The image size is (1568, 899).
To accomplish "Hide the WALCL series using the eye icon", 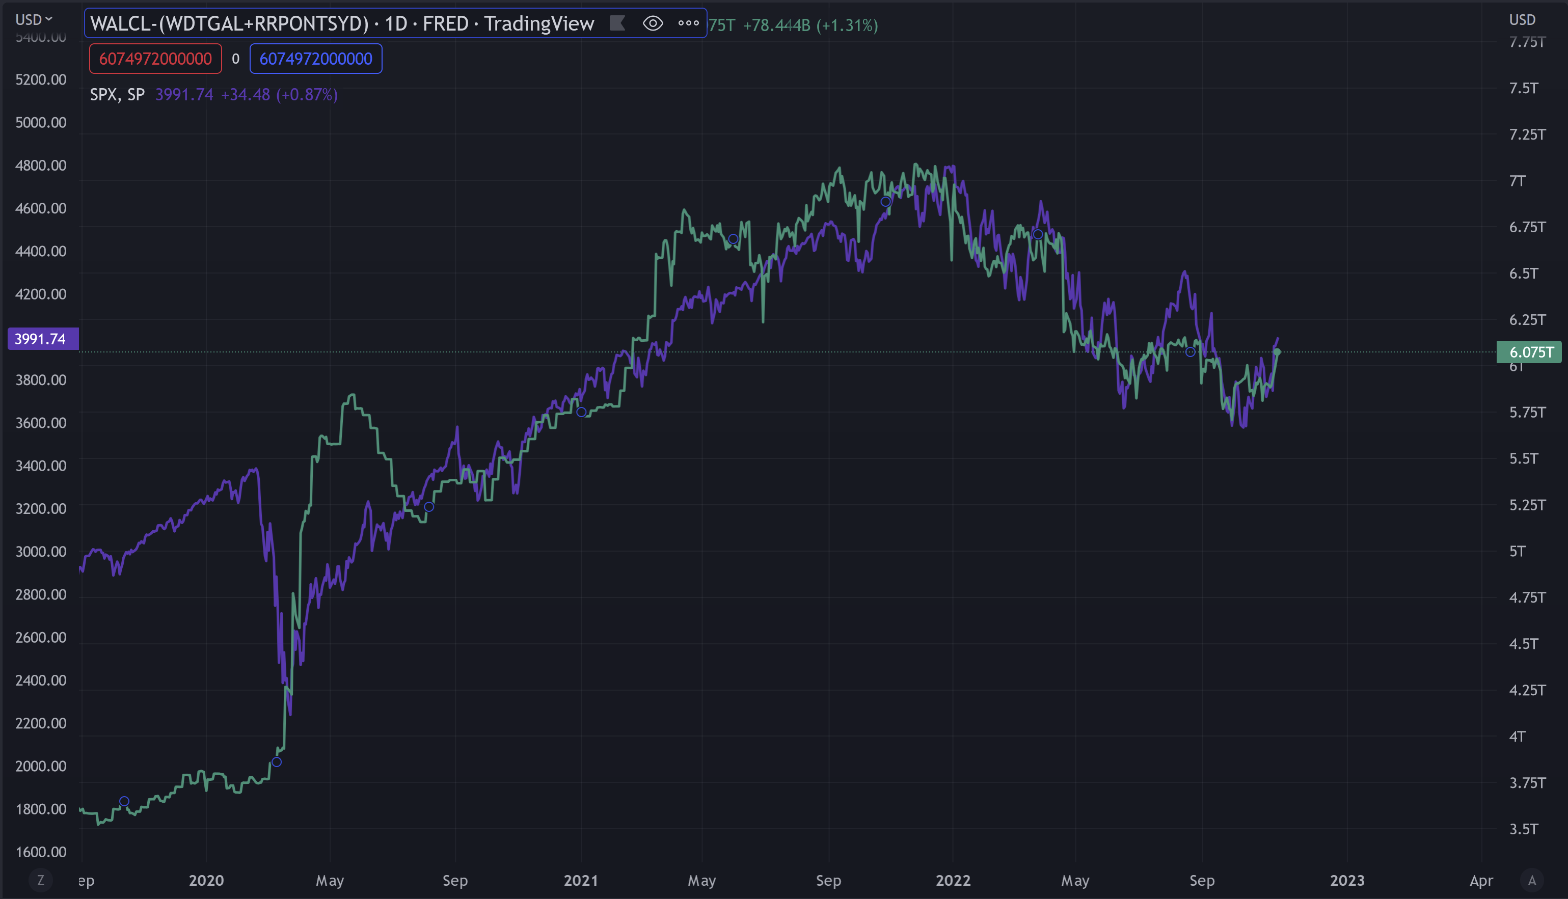I will 653,23.
